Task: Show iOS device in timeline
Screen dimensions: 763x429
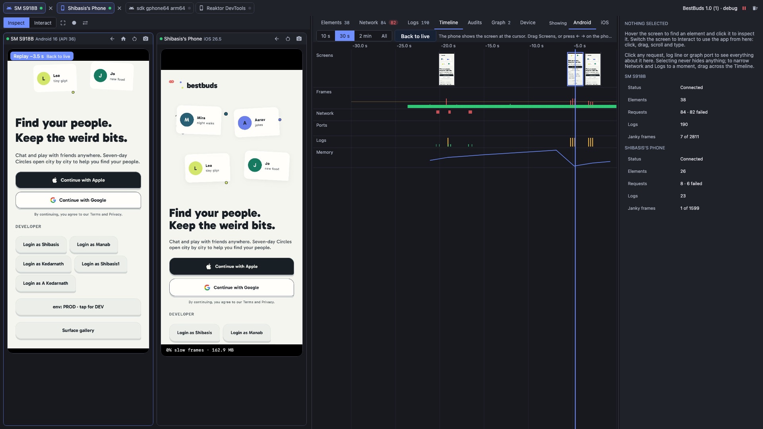Action: click(x=604, y=23)
